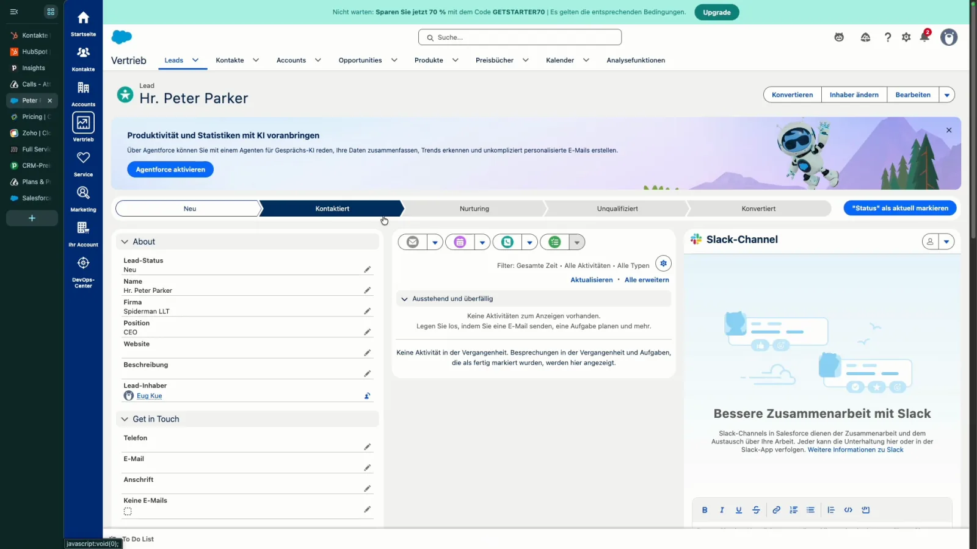Click the Upgrade button
Viewport: 977px width, 549px height.
click(716, 12)
